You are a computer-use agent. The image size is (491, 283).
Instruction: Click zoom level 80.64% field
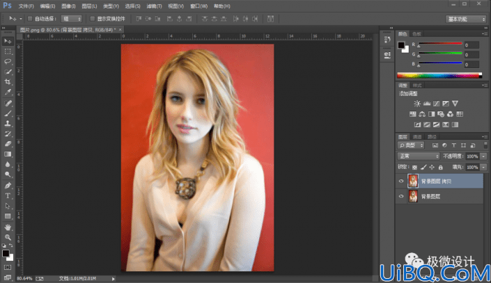24,278
